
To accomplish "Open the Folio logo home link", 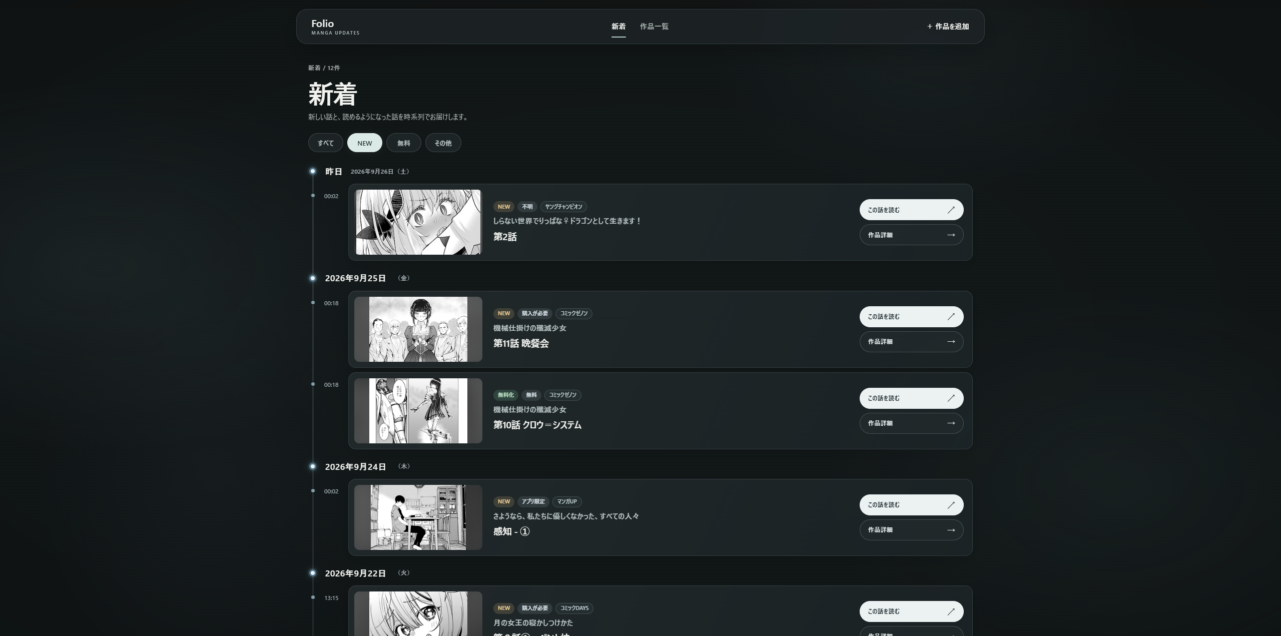I will (335, 27).
